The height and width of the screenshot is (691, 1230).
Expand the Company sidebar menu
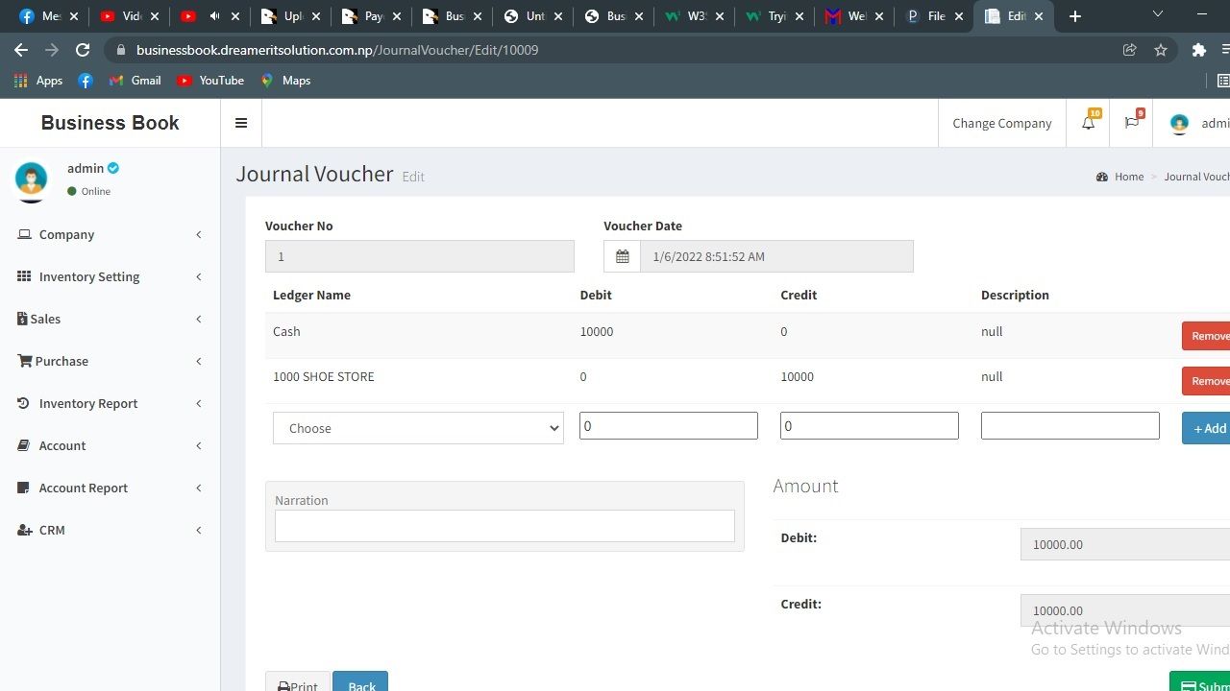tap(110, 234)
